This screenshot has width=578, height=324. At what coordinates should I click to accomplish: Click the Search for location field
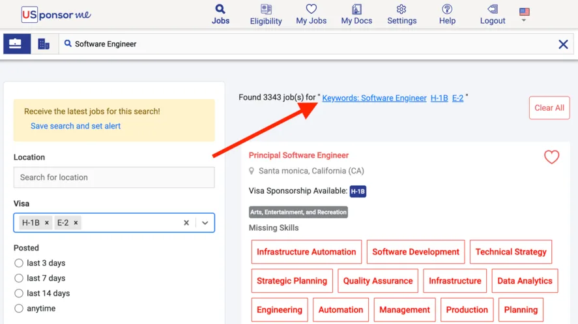[114, 177]
